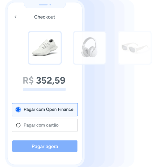Click the phone notch speaker bar
This screenshot has width=157, height=167.
43,5
